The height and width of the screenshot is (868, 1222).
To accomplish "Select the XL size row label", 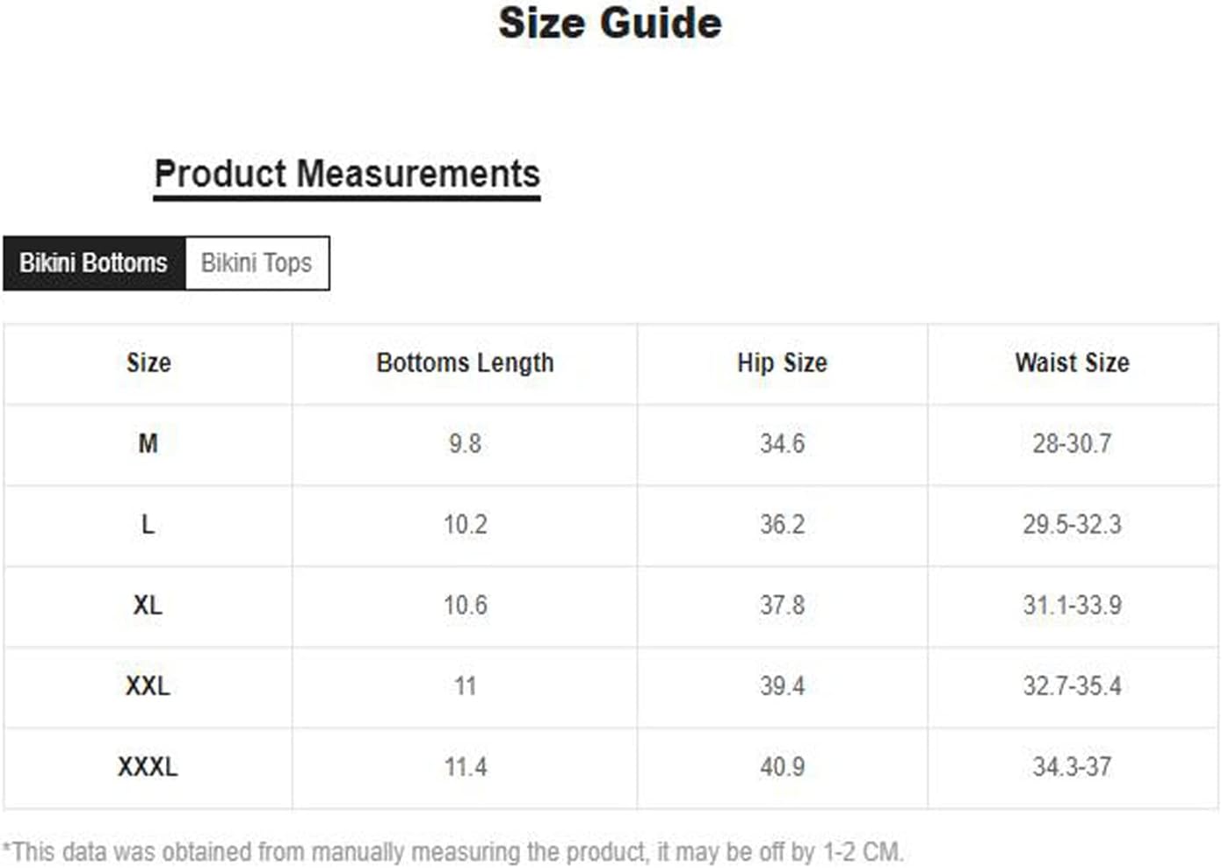I will coord(148,606).
